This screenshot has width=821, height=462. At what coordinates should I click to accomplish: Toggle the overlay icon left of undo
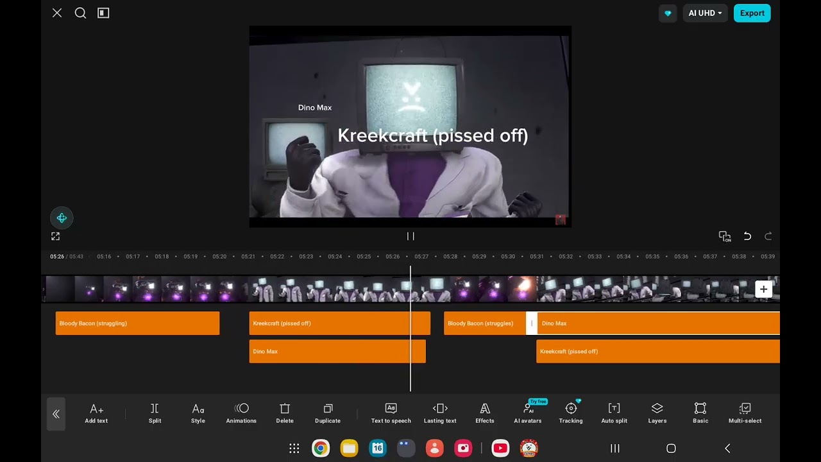[x=725, y=236]
